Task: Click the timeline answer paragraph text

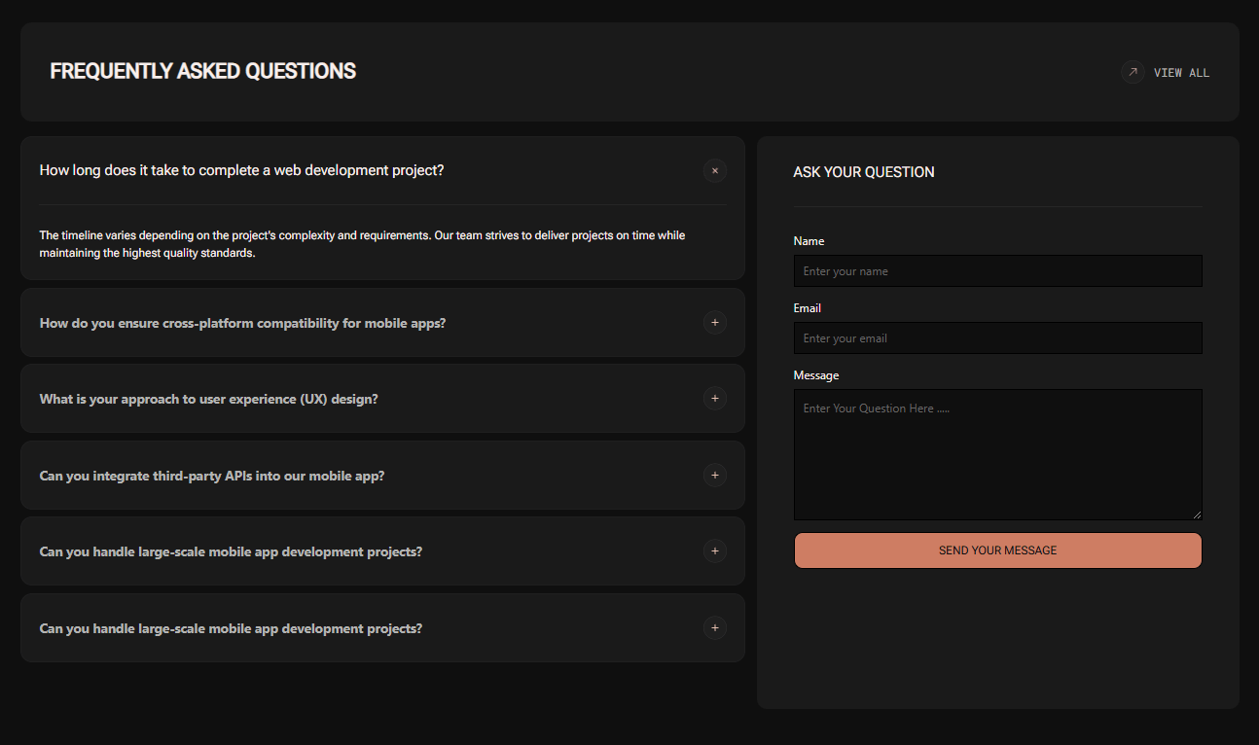Action: coord(362,244)
